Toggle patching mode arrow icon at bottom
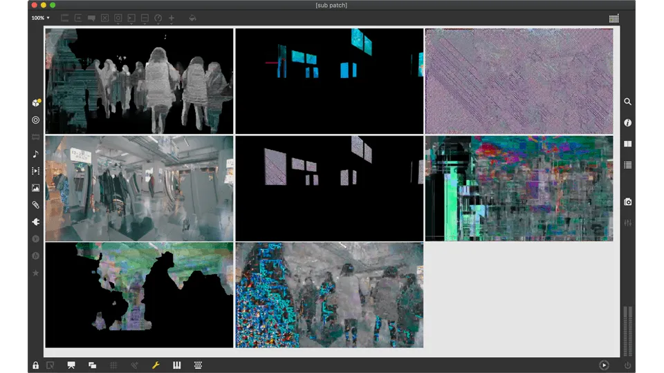664x373 pixels. tap(50, 365)
